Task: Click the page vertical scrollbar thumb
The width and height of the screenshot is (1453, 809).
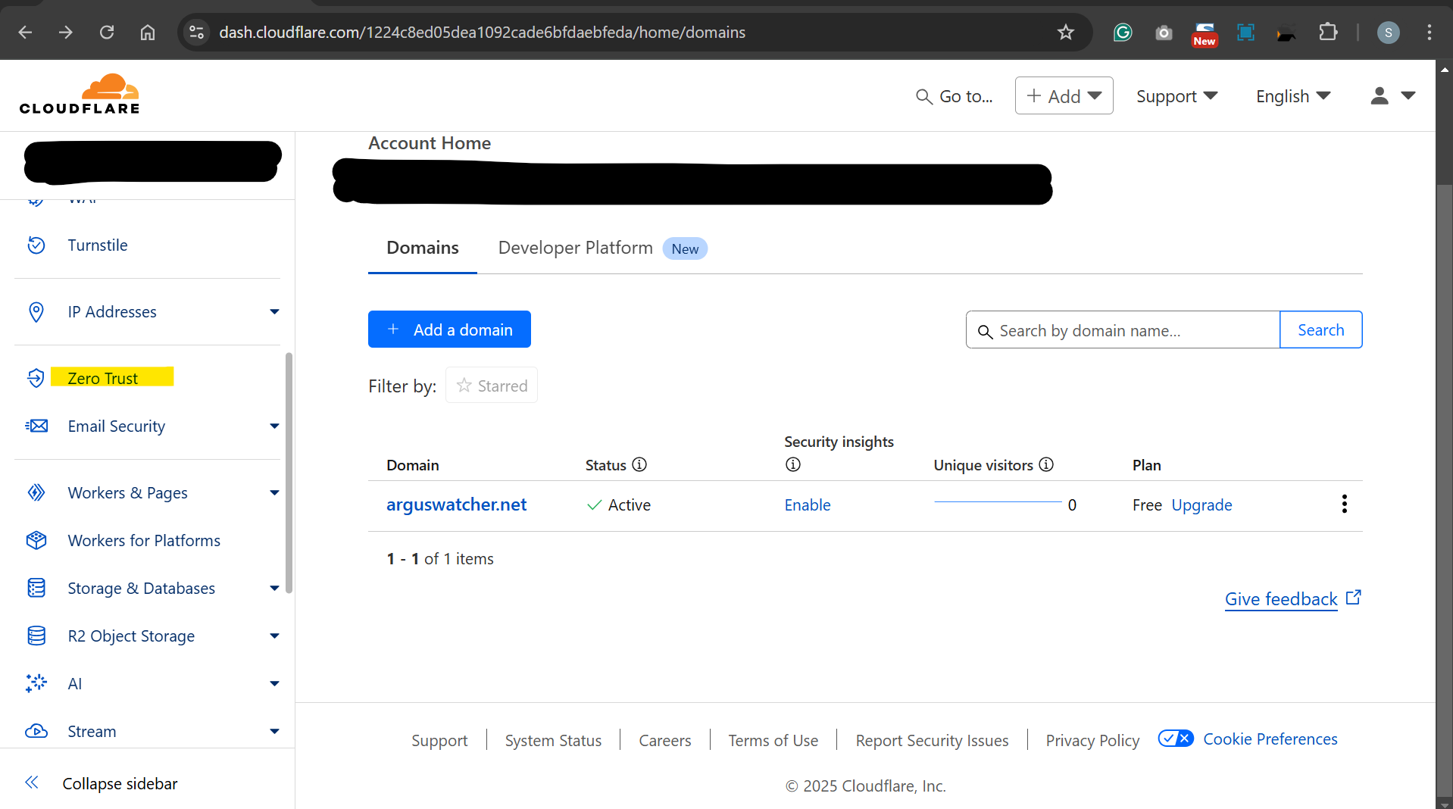Action: point(1444,490)
